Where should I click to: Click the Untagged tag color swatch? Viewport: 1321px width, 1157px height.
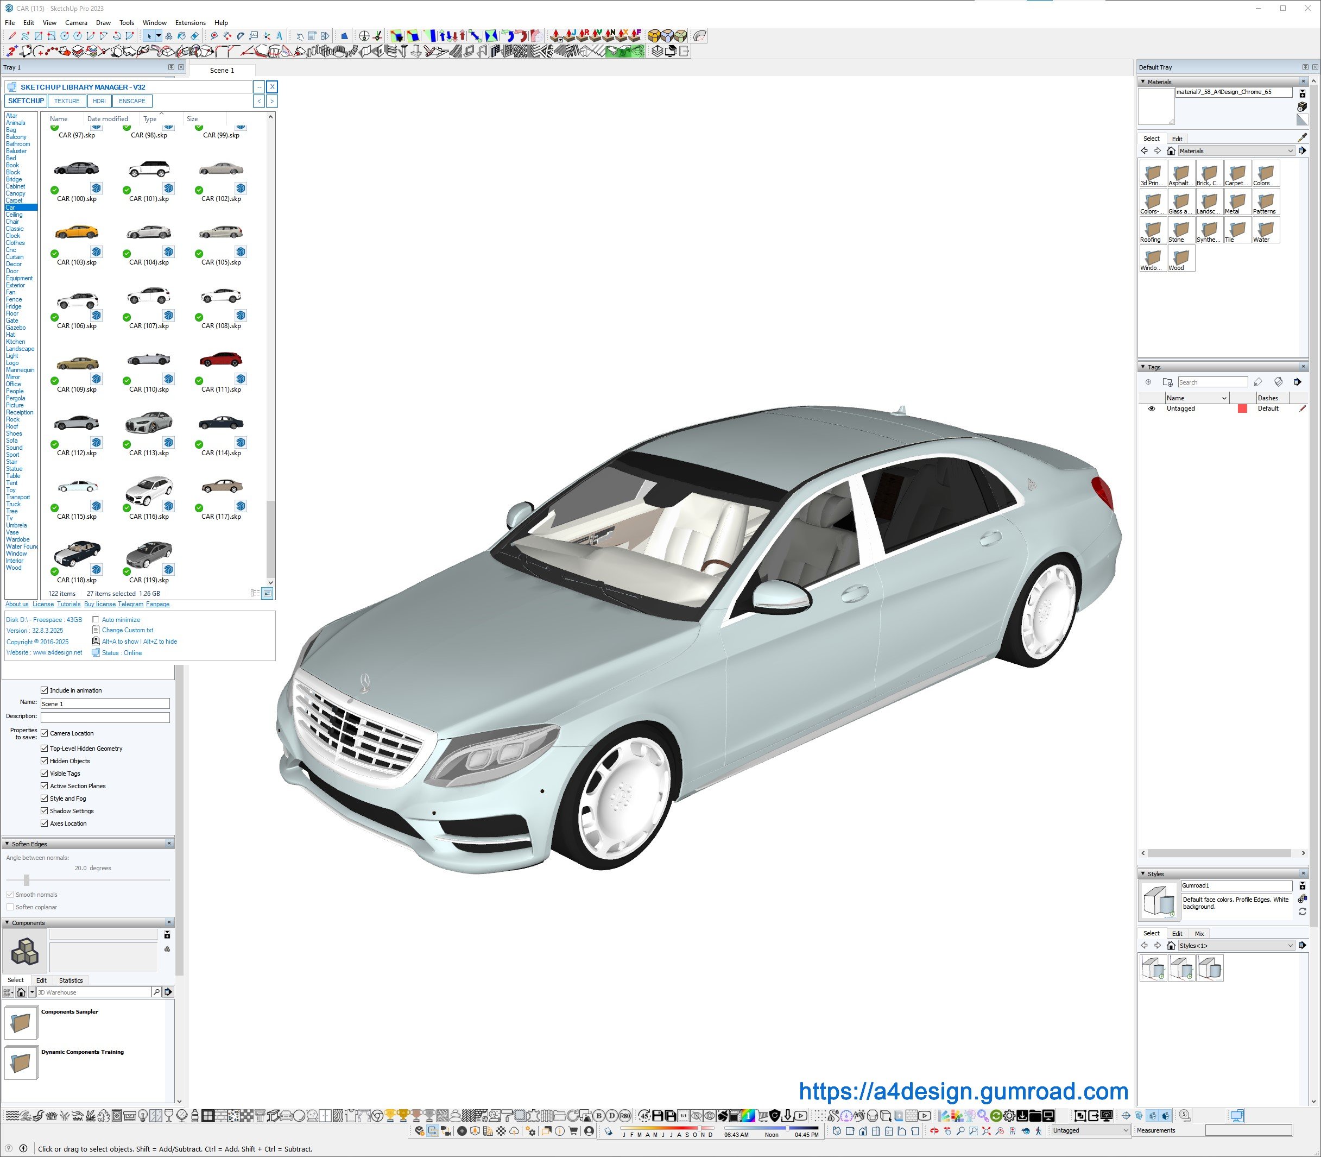point(1242,408)
